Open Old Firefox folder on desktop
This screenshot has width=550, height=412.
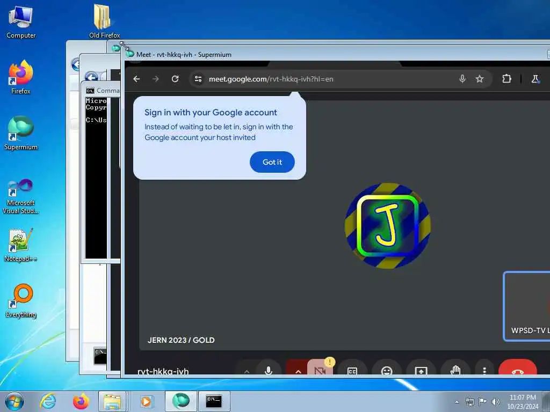(104, 21)
